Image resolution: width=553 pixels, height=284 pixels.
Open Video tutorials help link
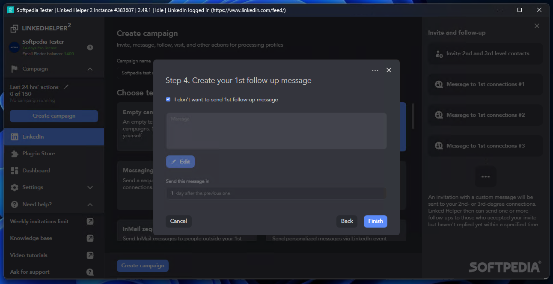[29, 255]
